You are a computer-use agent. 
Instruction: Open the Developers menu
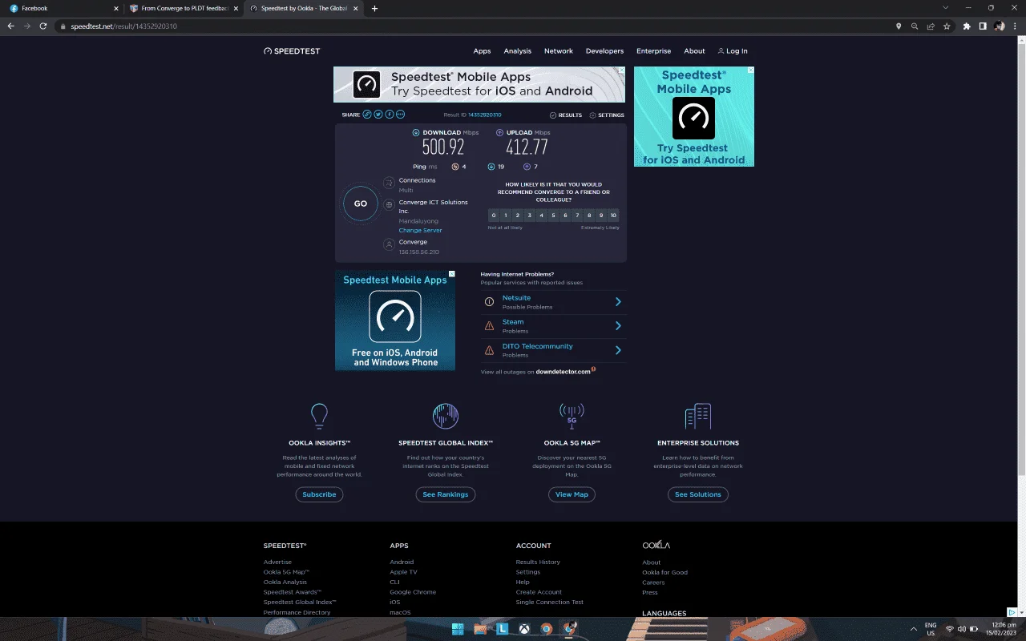click(604, 51)
